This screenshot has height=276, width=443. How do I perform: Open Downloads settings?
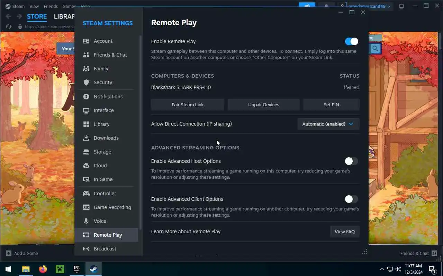pos(106,138)
